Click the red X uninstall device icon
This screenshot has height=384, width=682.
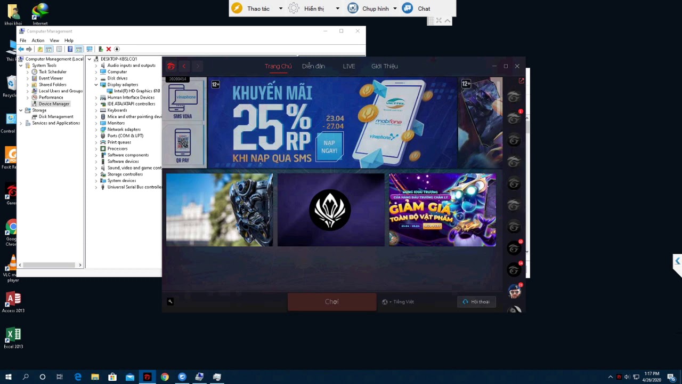pos(109,49)
